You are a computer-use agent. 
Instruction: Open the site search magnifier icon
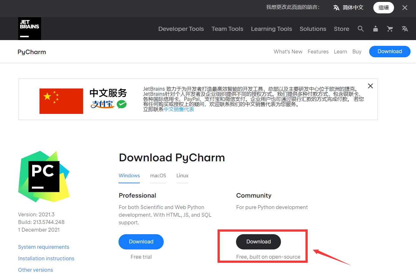tap(361, 29)
